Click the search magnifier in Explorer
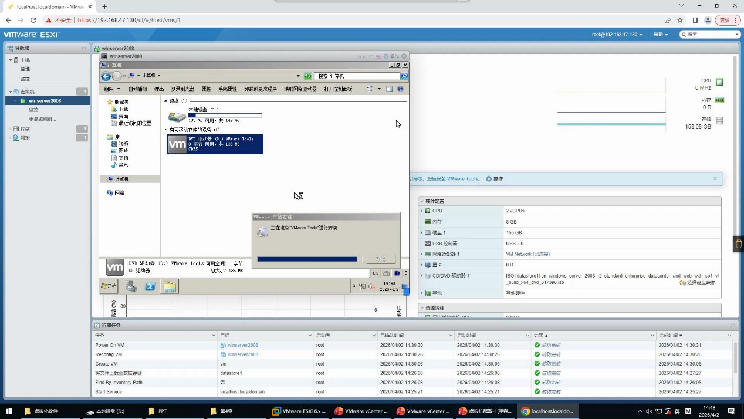This screenshot has height=419, width=744. [x=404, y=76]
